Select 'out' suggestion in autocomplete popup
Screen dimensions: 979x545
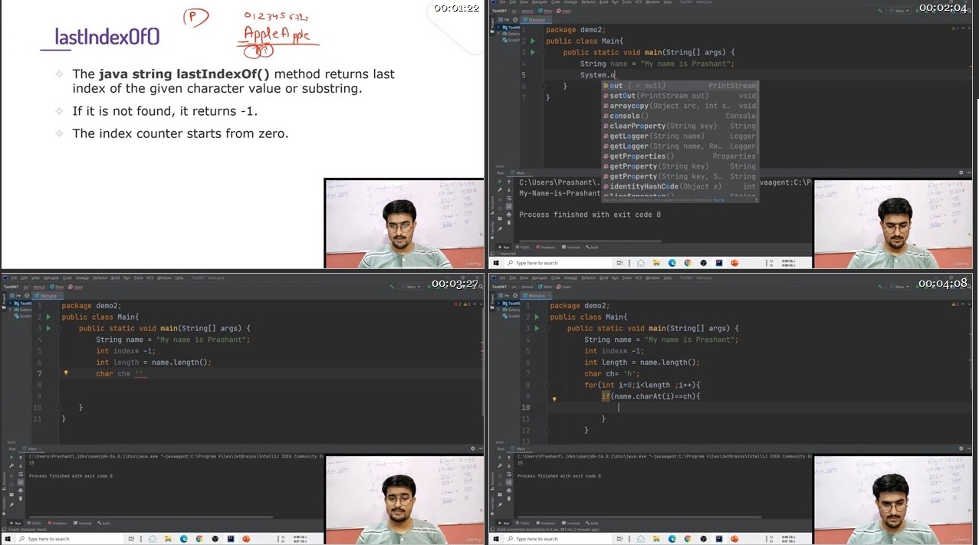point(680,86)
